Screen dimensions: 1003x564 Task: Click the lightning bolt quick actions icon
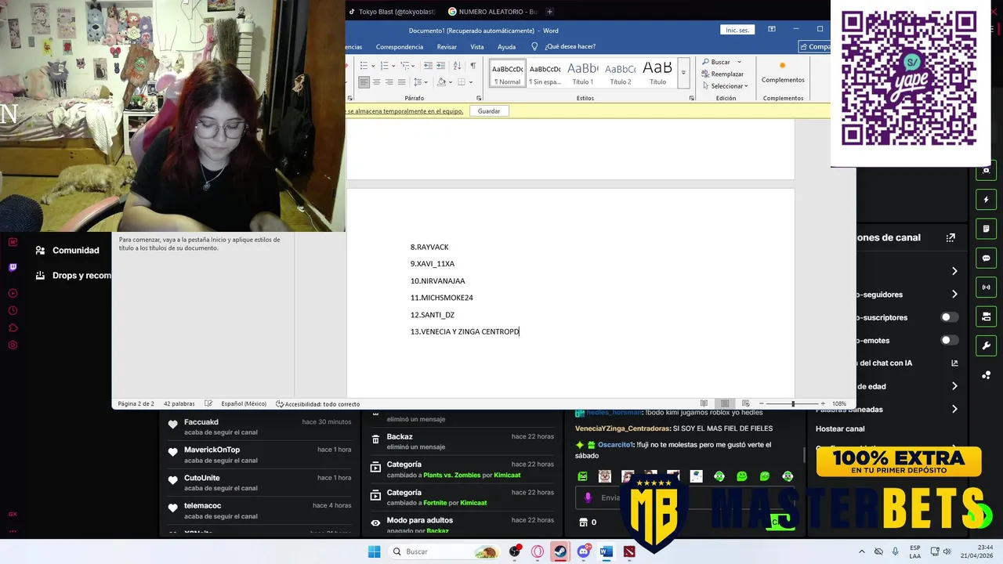[x=987, y=200]
